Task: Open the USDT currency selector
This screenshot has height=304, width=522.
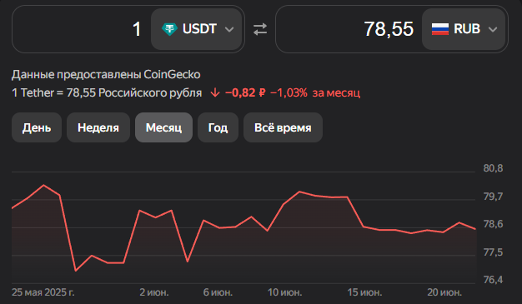Action: pyautogui.click(x=197, y=29)
